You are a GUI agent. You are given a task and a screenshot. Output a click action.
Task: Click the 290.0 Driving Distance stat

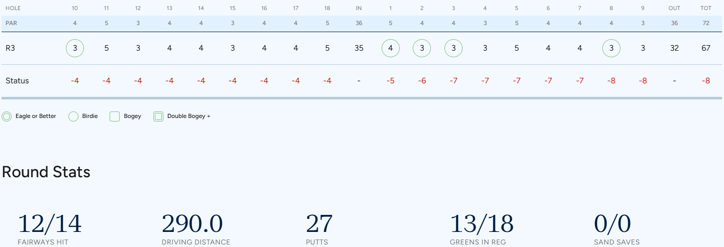pyautogui.click(x=193, y=224)
